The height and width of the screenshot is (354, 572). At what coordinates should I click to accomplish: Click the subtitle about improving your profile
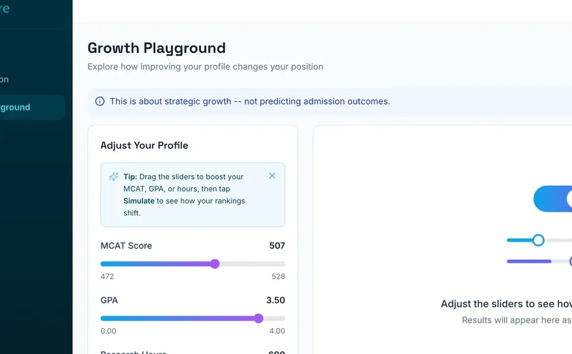pyautogui.click(x=206, y=67)
